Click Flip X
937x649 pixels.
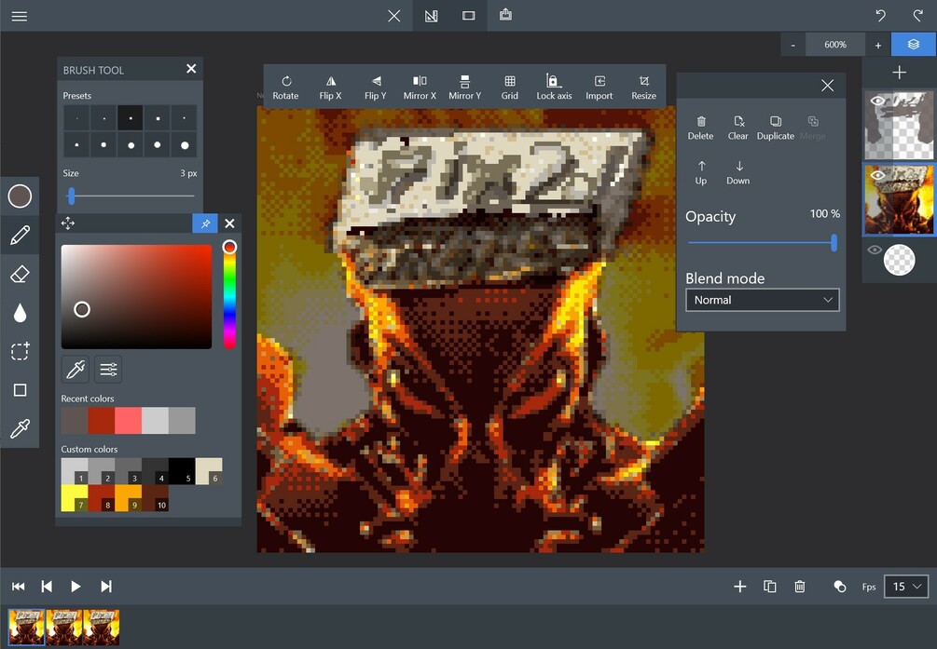330,88
